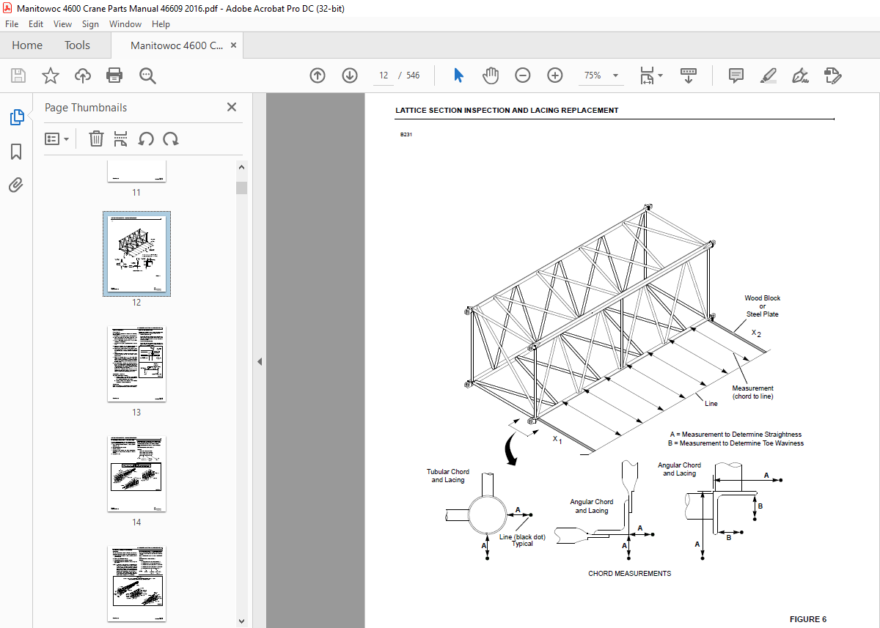Viewport: 880px width, 628px height.
Task: Click the insert pages icon in thumbnails panel
Action: 121,138
